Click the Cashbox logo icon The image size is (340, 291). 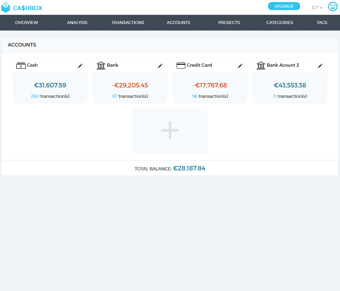click(6, 8)
